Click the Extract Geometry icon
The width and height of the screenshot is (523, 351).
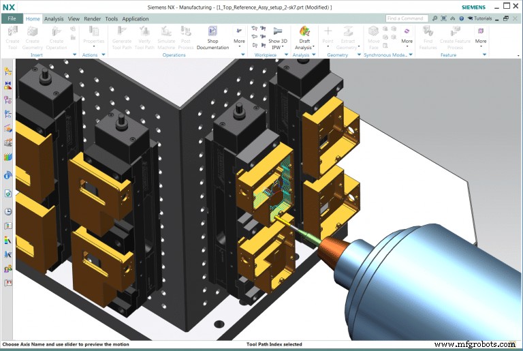coord(348,31)
